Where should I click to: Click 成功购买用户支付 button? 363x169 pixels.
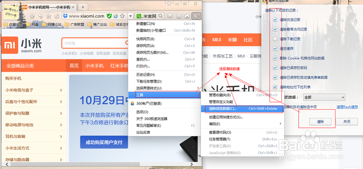pyautogui.click(x=104, y=142)
